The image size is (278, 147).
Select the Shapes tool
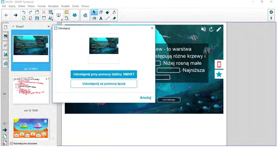tap(101, 12)
